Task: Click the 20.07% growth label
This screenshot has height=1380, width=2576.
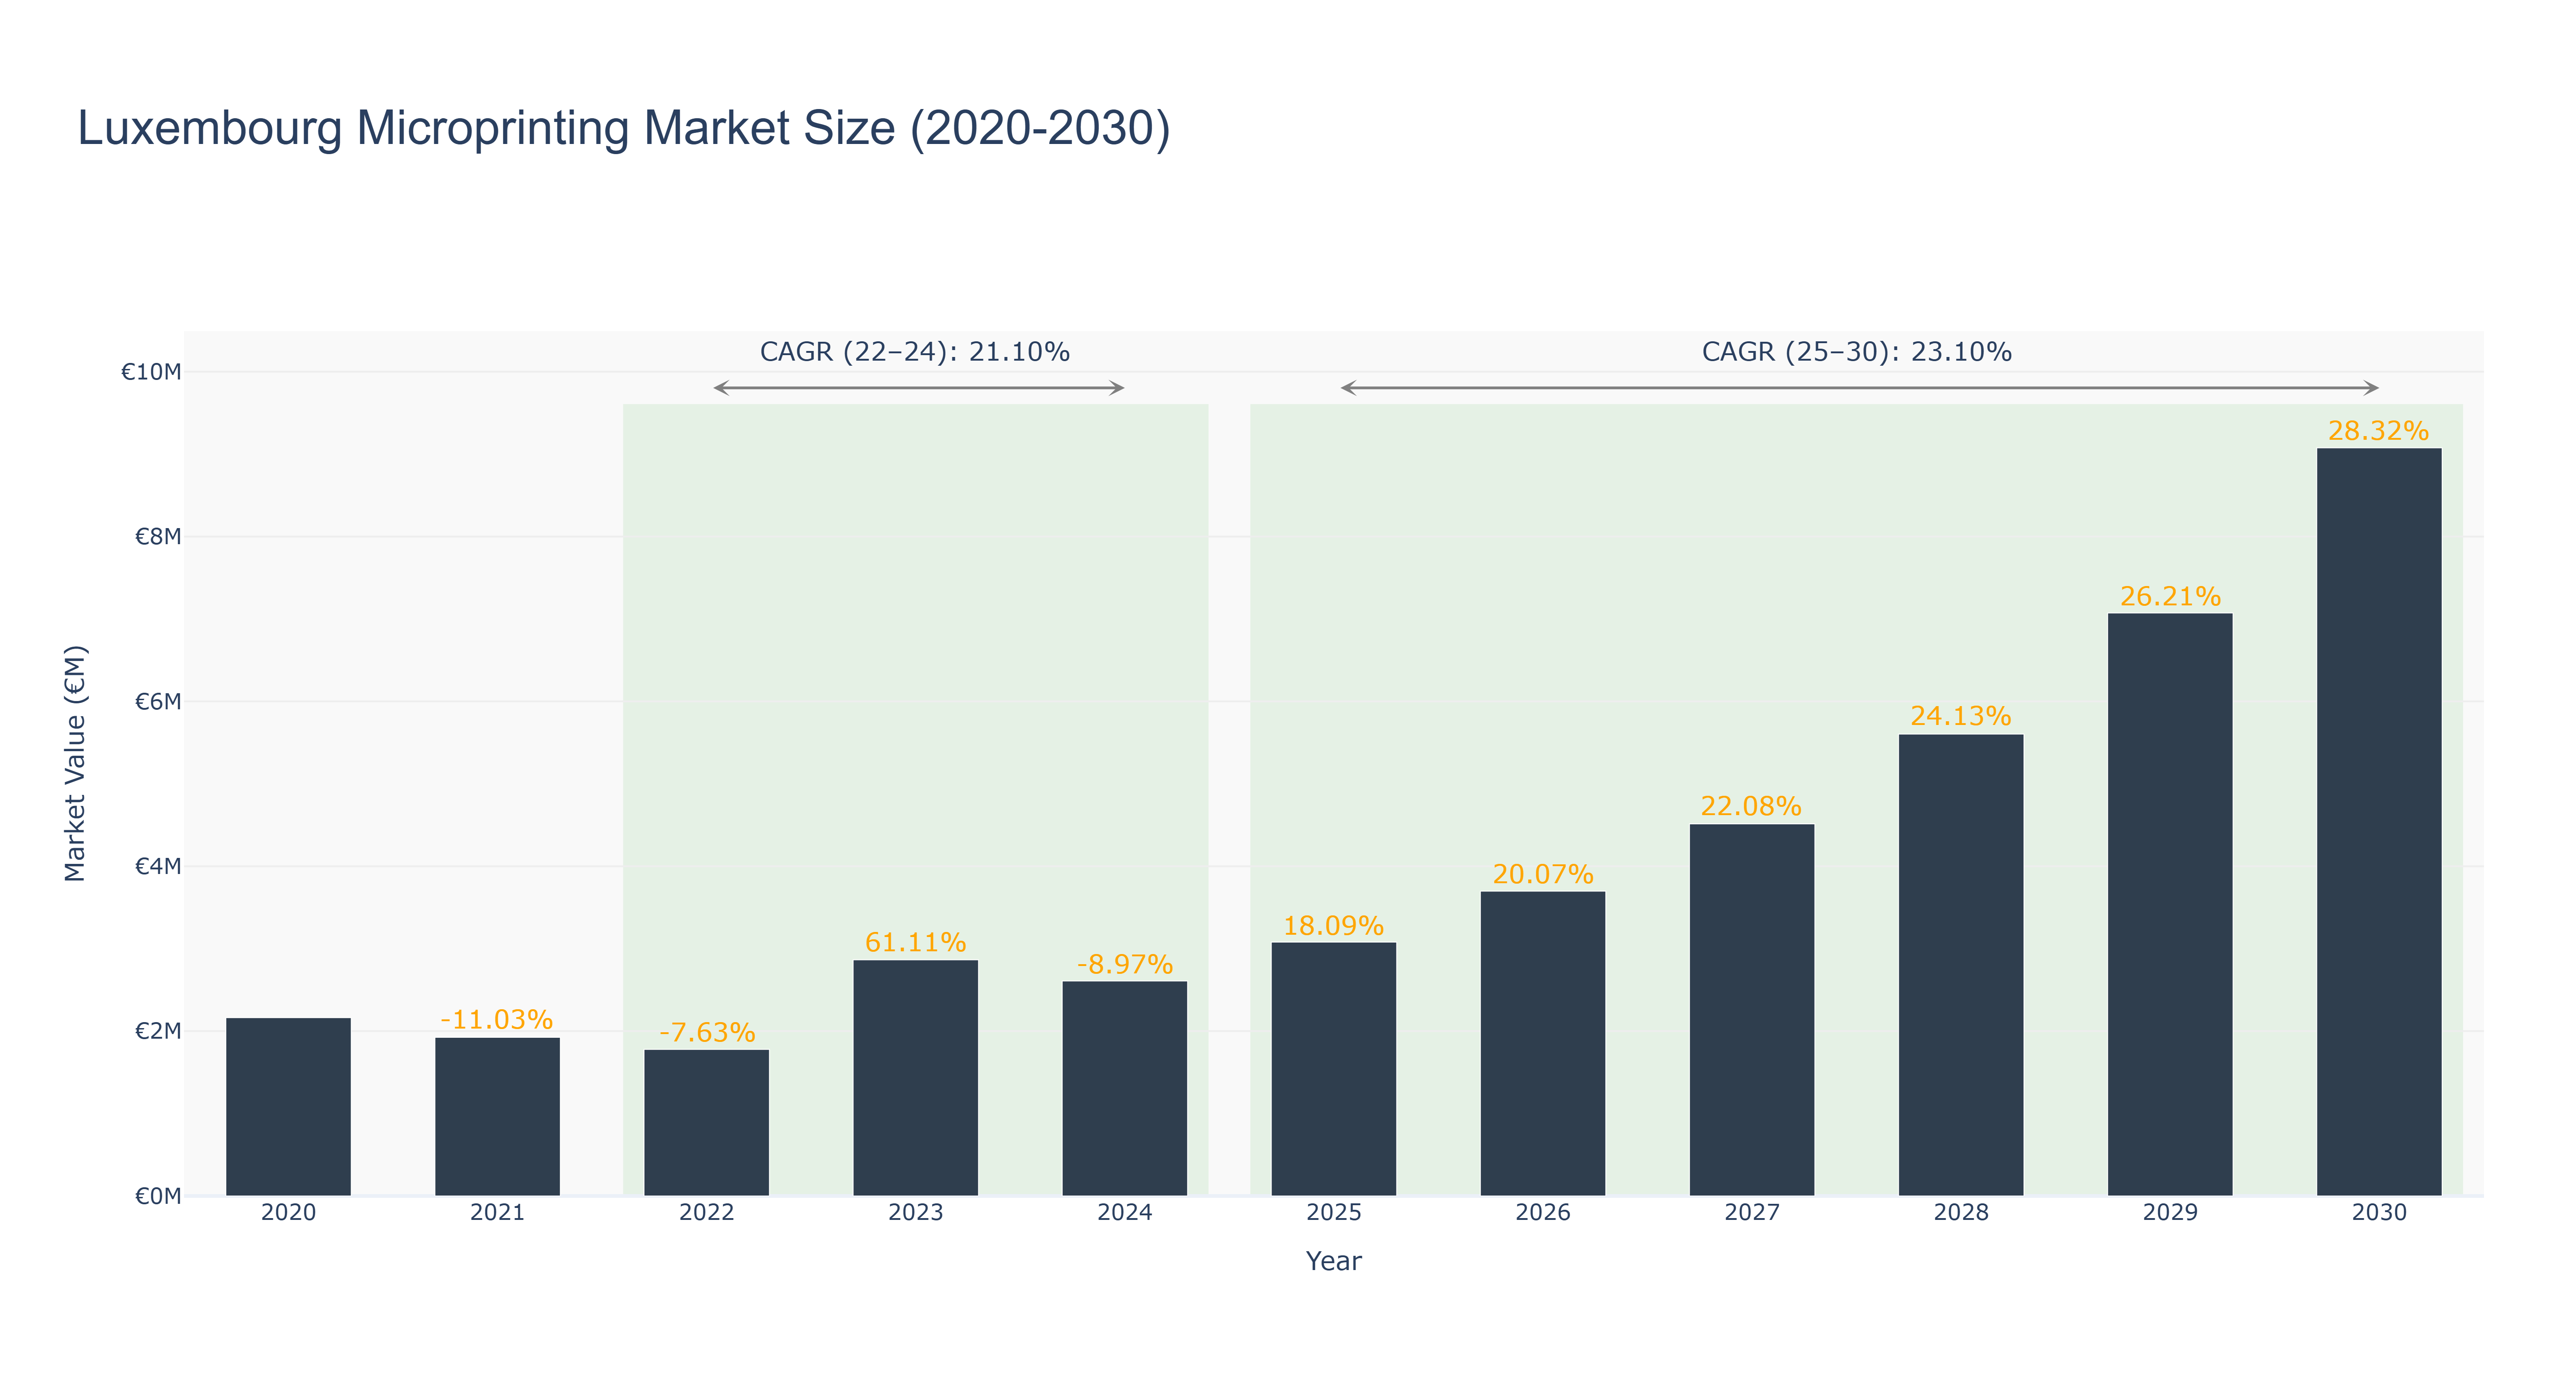Action: pyautogui.click(x=1543, y=874)
